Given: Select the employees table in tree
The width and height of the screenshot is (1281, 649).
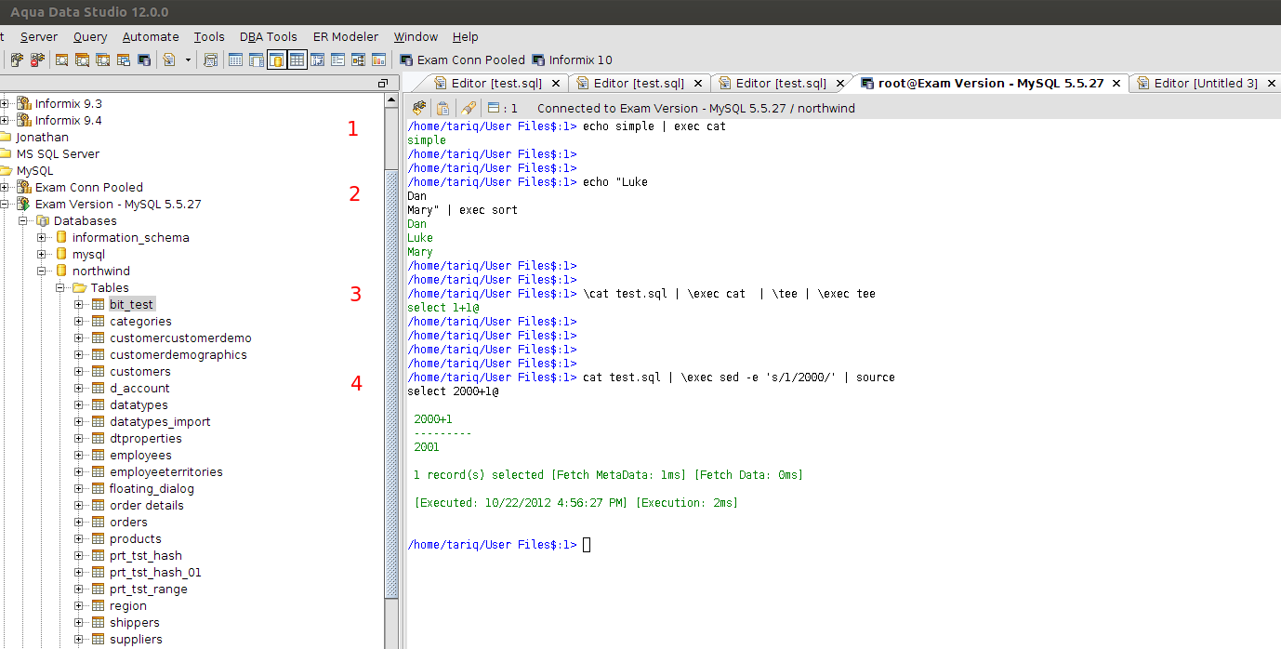Looking at the screenshot, I should 140,455.
